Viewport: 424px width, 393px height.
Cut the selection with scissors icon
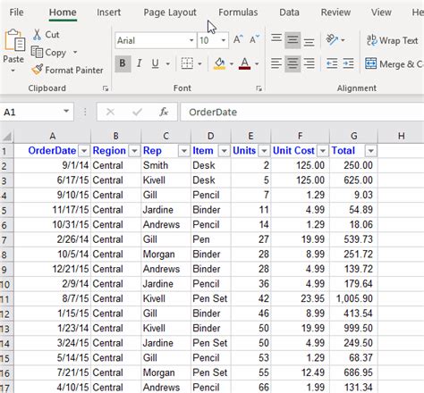pos(37,35)
